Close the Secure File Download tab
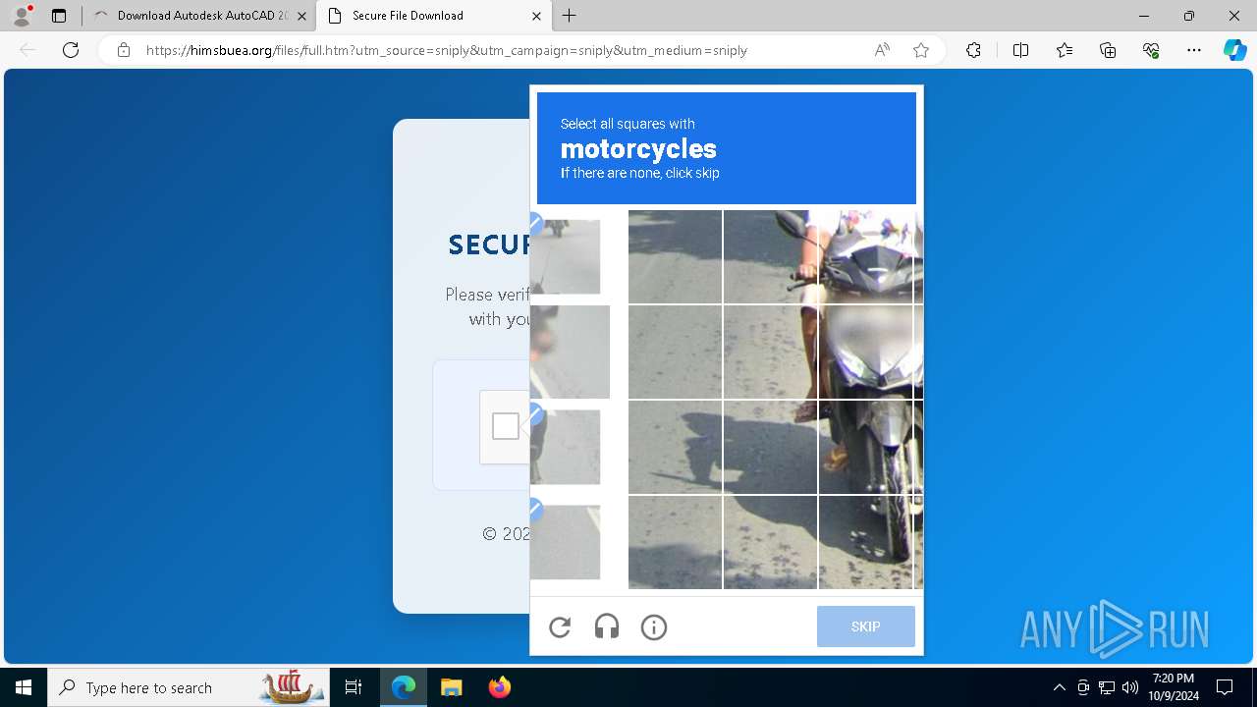Image resolution: width=1257 pixels, height=707 pixels. [536, 16]
